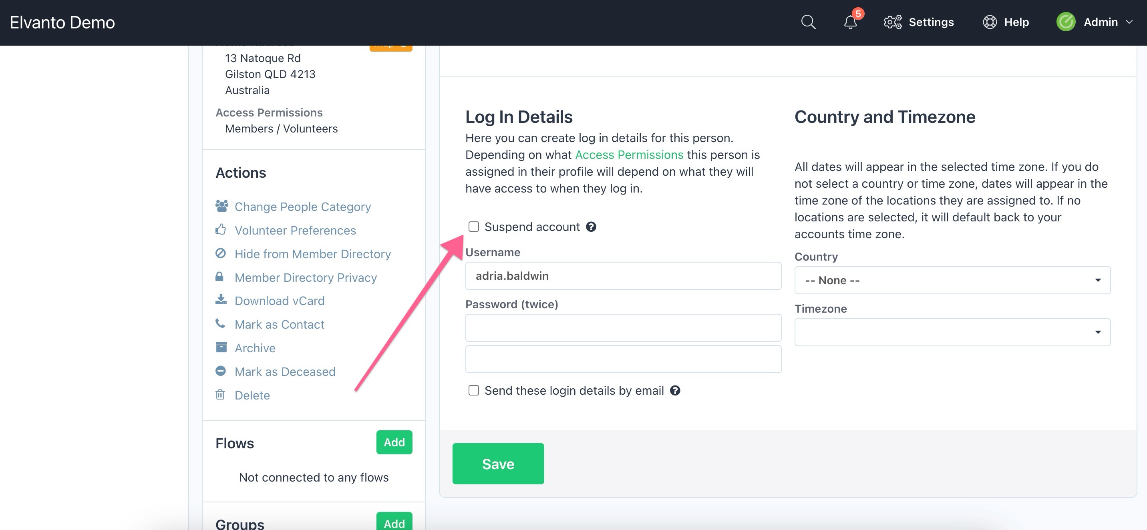Click the Help lifebuoy icon
Screen dimensions: 1147x530
pyautogui.click(x=989, y=22)
